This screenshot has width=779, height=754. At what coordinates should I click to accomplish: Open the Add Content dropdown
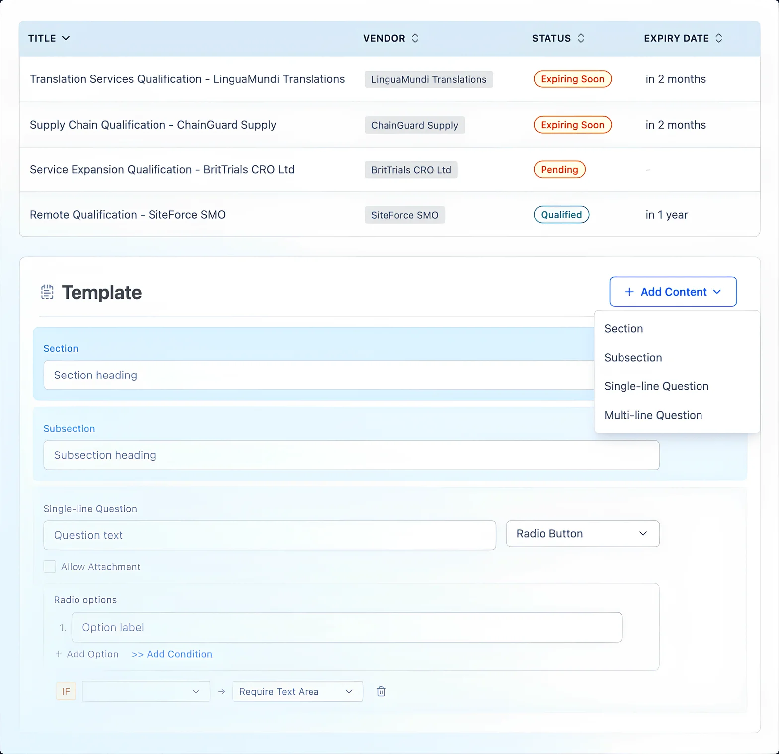coord(673,292)
